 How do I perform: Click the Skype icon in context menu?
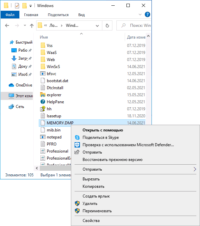pos(77,137)
